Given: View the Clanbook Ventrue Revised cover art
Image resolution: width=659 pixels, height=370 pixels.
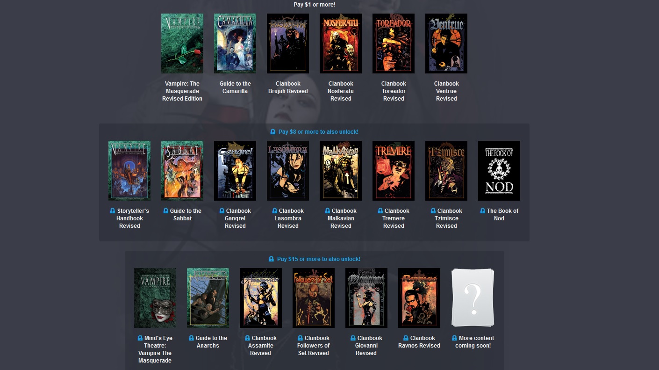Looking at the screenshot, I should click(x=446, y=44).
